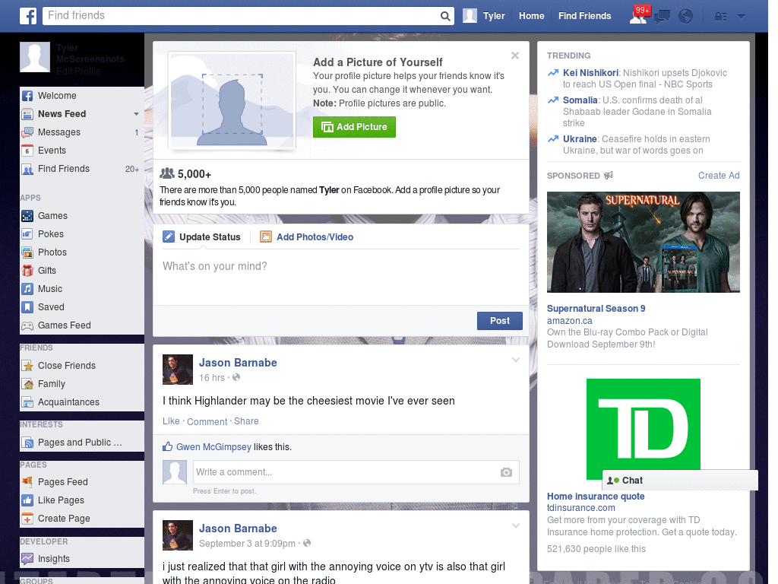Viewport: 778px width, 584px height.
Task: Open the Chat bar
Action: pos(680,481)
